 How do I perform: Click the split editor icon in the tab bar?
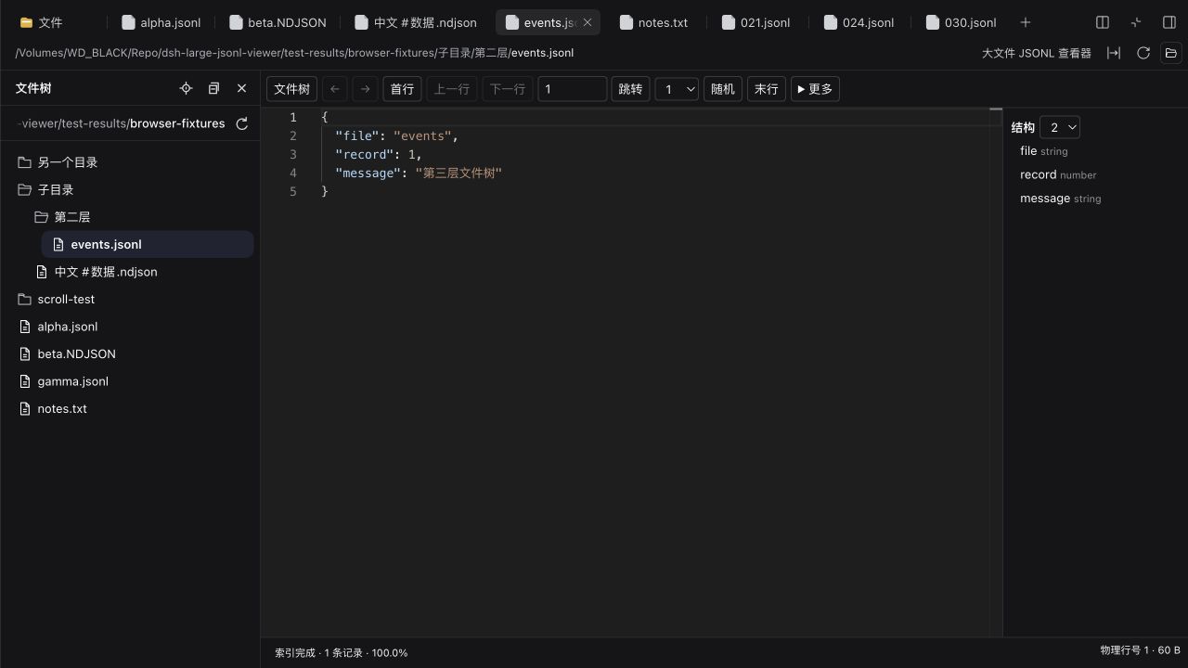pyautogui.click(x=1103, y=22)
